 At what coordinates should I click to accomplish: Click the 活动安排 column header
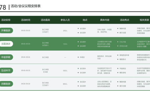coord(6,20)
